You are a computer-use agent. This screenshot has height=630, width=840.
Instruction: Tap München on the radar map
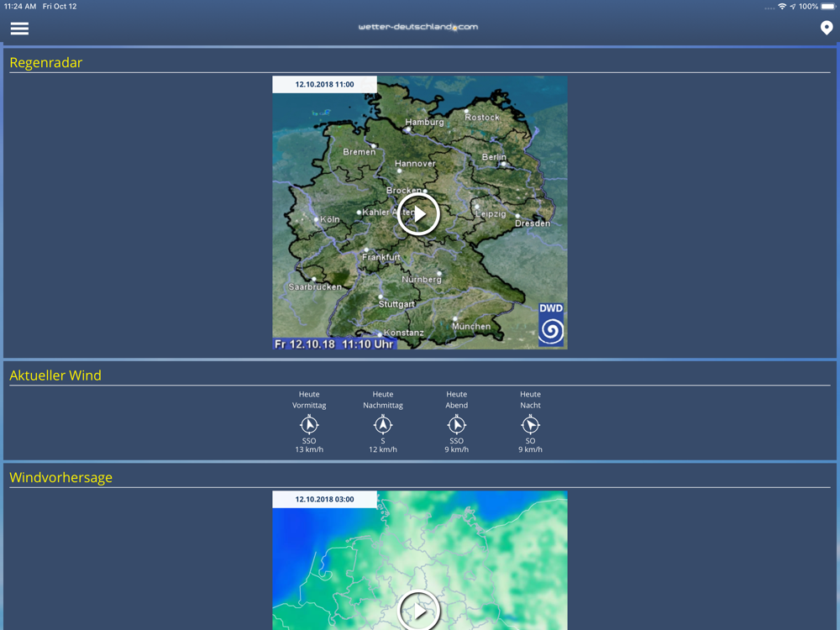click(x=471, y=326)
